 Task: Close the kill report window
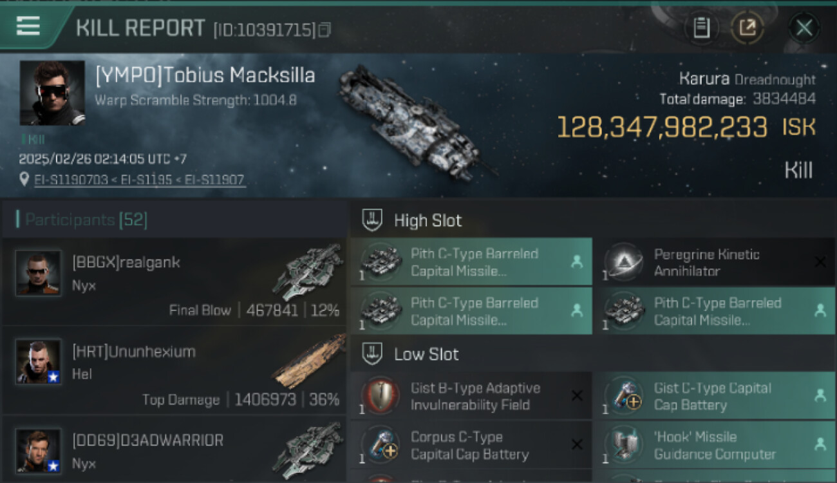804,28
